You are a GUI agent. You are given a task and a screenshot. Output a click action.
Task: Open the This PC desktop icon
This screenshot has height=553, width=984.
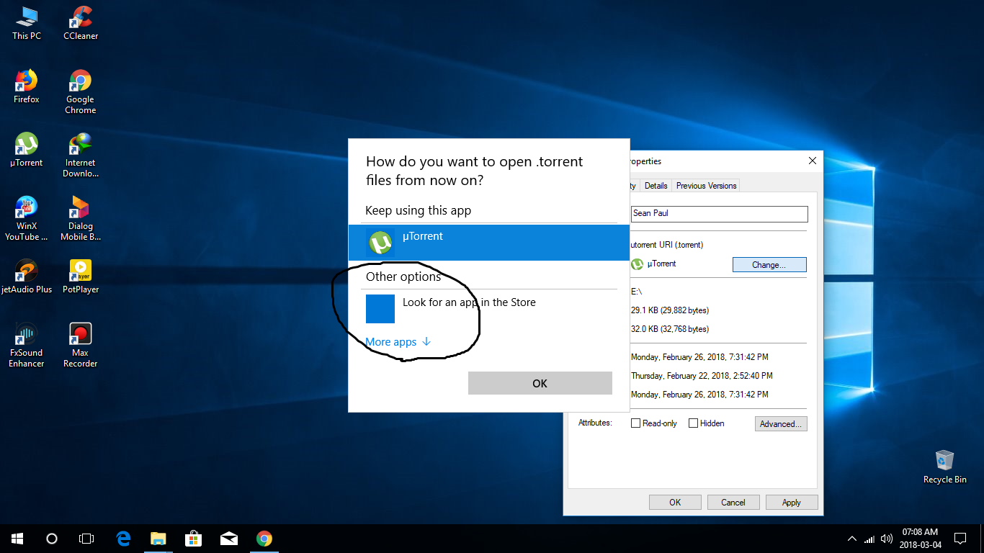click(x=27, y=23)
